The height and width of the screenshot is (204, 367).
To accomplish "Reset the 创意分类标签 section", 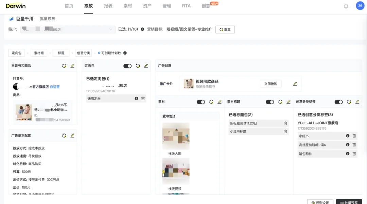I will [349, 102].
